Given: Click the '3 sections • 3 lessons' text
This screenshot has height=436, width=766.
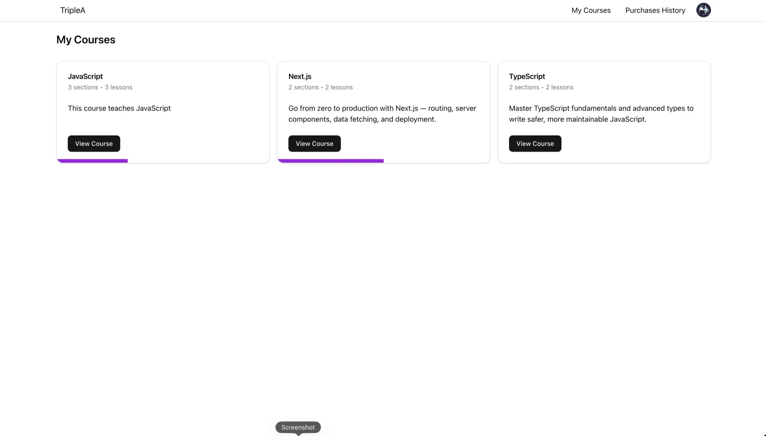Looking at the screenshot, I should click(x=100, y=87).
